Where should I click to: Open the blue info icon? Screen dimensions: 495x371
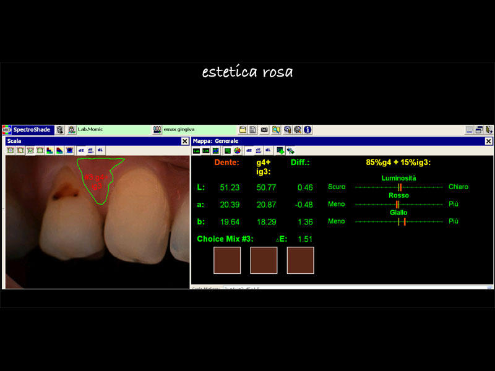308,130
